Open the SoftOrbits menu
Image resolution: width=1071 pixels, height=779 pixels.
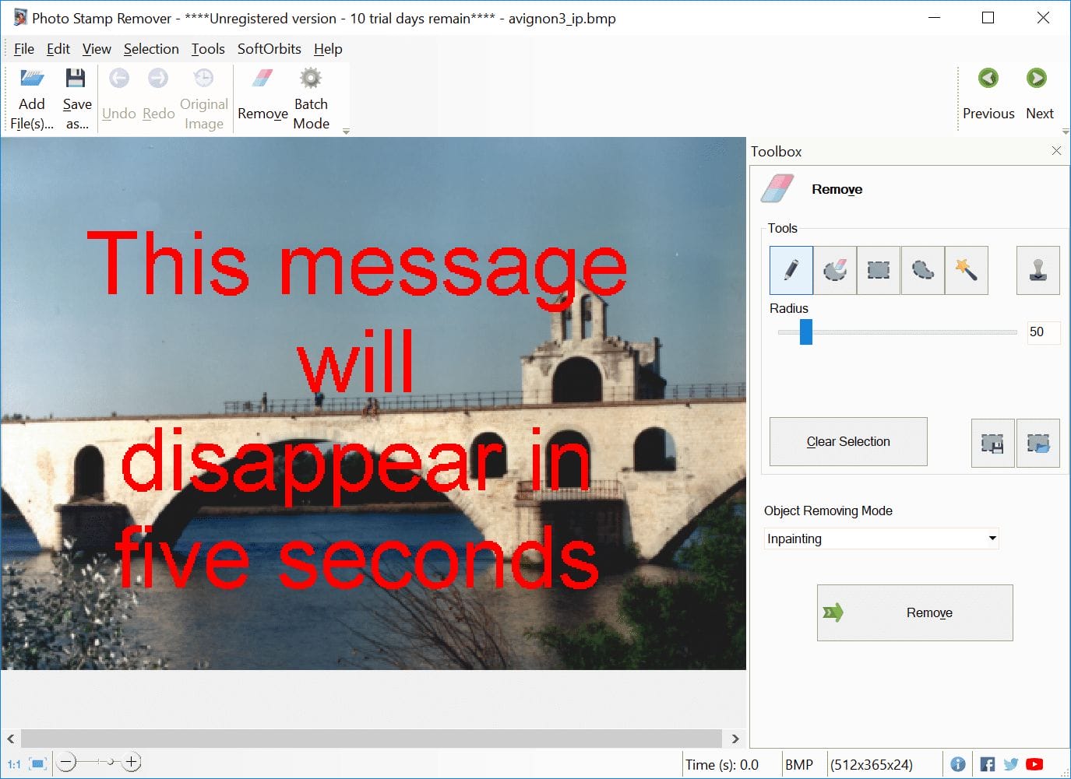269,49
